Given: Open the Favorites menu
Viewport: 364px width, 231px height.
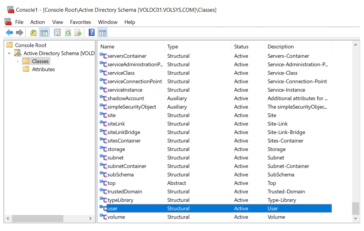Looking at the screenshot, I should coord(80,22).
